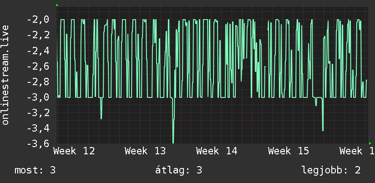Image resolution: width=375 pixels, height=183 pixels.
Task: Select the 'Week 13' axis label
Action: click(x=145, y=151)
